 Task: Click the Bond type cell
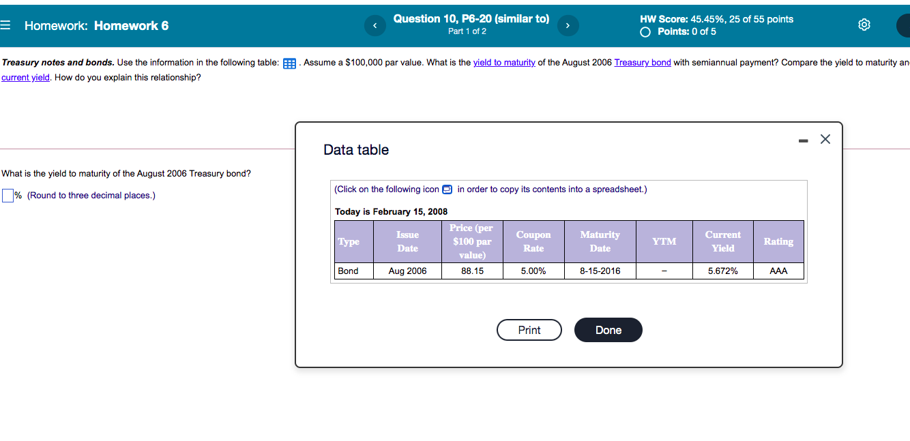(x=354, y=271)
